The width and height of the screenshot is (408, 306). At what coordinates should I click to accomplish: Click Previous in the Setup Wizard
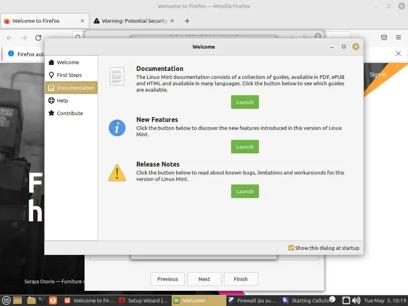[x=168, y=279]
